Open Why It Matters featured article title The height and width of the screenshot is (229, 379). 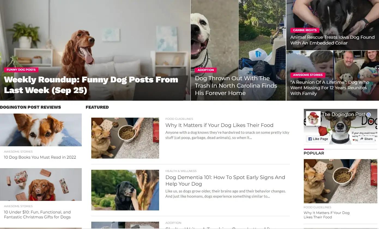[219, 125]
